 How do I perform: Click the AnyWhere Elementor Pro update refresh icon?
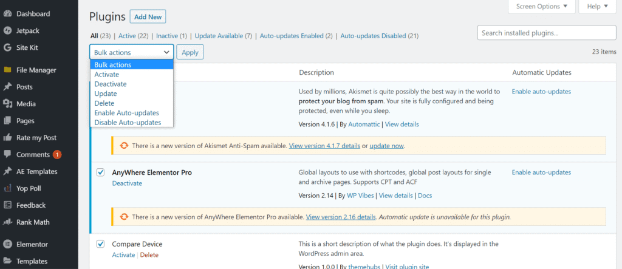(124, 217)
